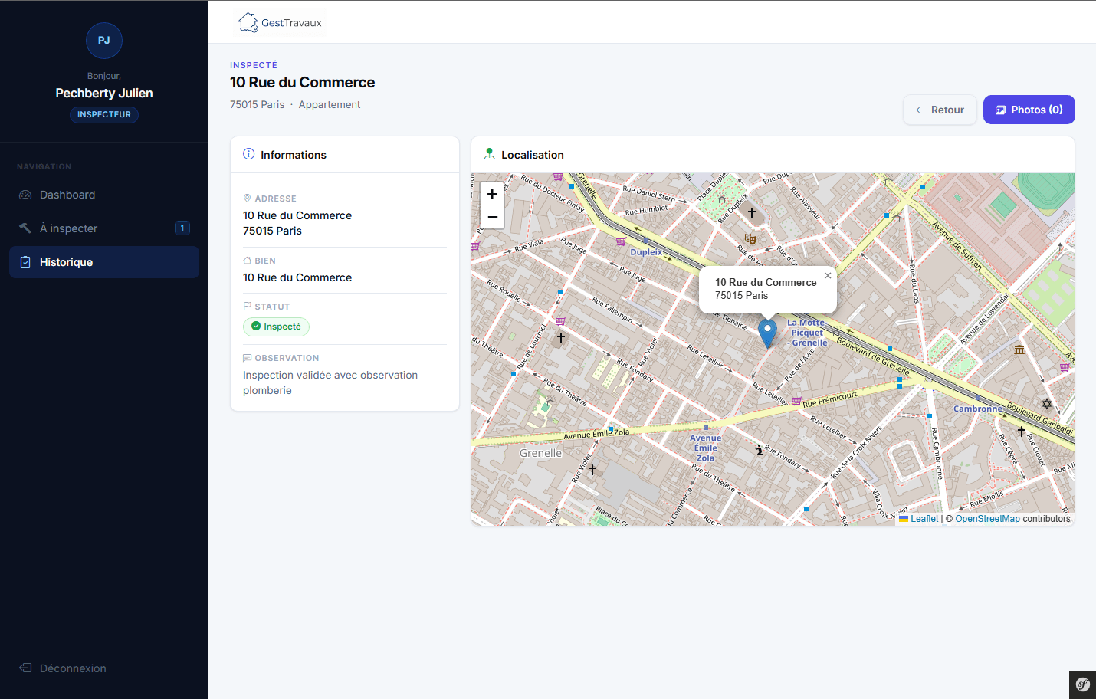Open the Leaflet attribution link
The height and width of the screenshot is (699, 1096).
click(x=924, y=519)
